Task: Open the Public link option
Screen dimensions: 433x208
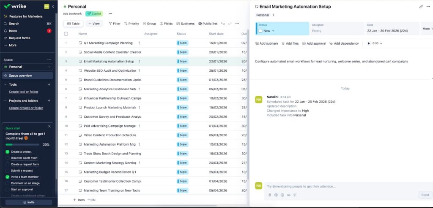Action: 208,24
